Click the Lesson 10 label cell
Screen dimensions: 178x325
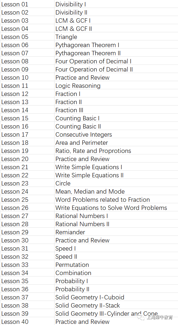pyautogui.click(x=27, y=77)
